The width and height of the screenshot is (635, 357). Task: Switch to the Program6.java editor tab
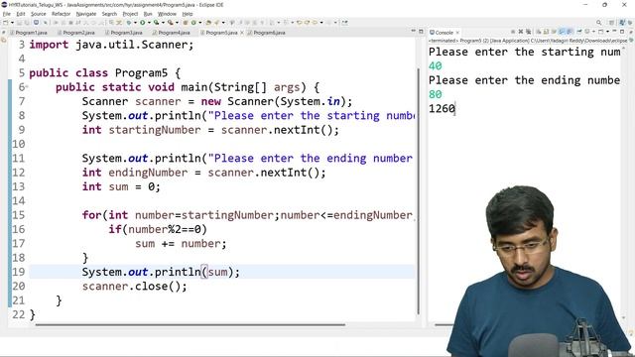[x=267, y=33]
